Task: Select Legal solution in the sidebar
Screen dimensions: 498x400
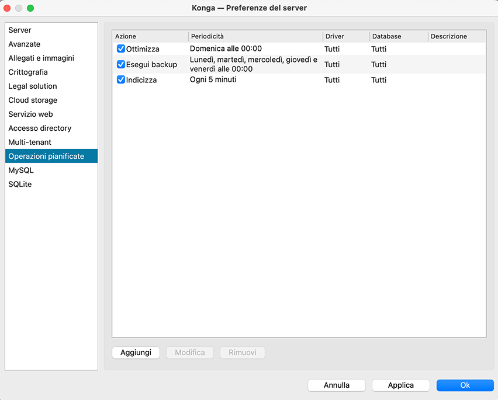Action: tap(33, 86)
